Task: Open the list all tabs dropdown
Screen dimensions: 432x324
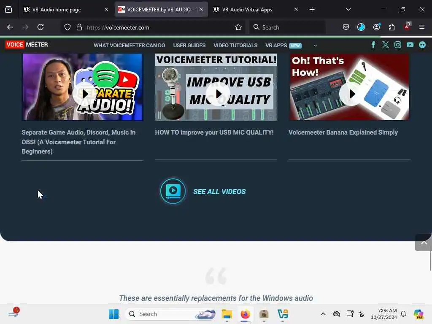Action: click(x=348, y=9)
